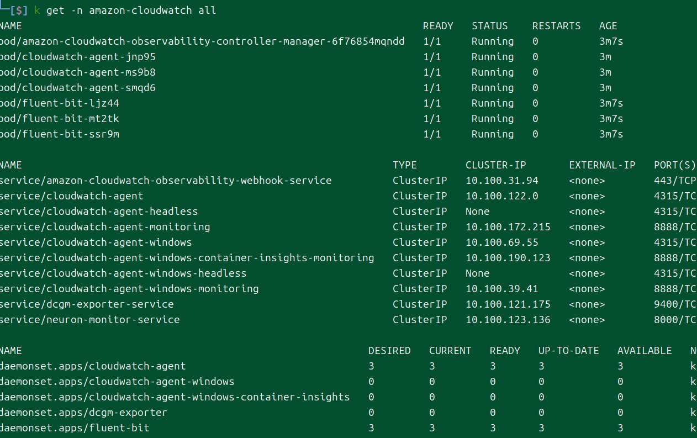
Task: Click Running status of pod cloudwatch-agent-jnp95
Action: point(493,57)
